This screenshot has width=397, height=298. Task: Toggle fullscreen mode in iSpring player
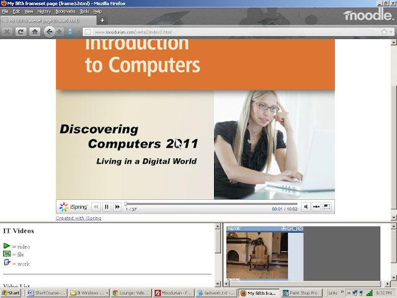coord(327,207)
